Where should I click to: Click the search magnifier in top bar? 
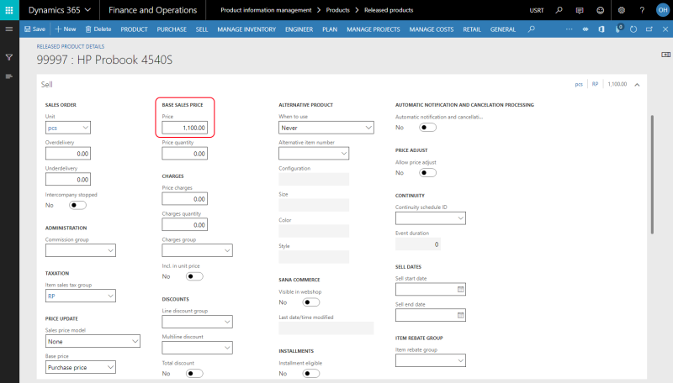point(559,10)
